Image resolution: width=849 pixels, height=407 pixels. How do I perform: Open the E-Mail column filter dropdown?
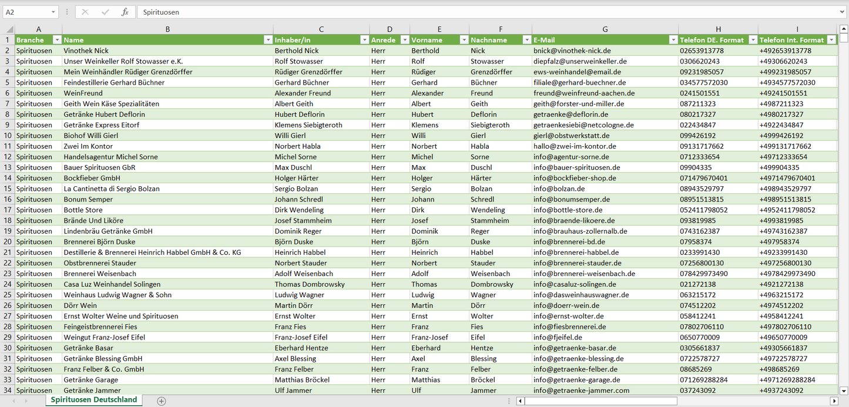(673, 40)
